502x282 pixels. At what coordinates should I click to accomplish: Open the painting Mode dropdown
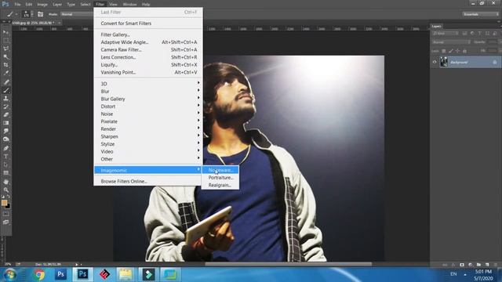click(76, 14)
